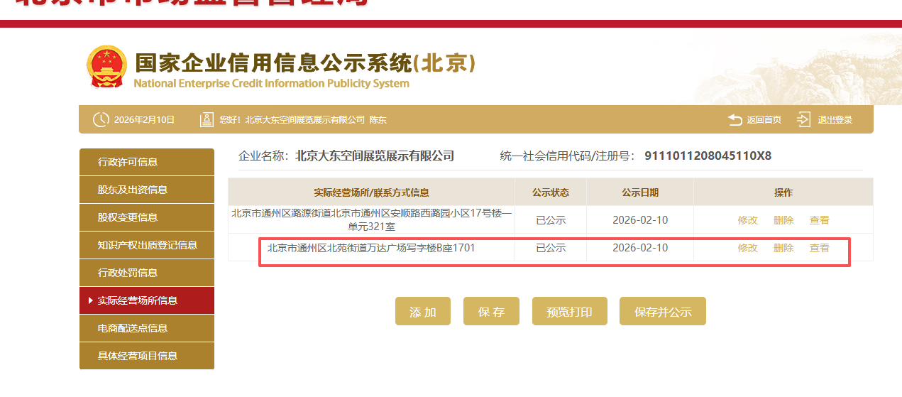Screen dimensions: 902x397
Task: Click the 保存并公示 button
Action: [x=663, y=311]
